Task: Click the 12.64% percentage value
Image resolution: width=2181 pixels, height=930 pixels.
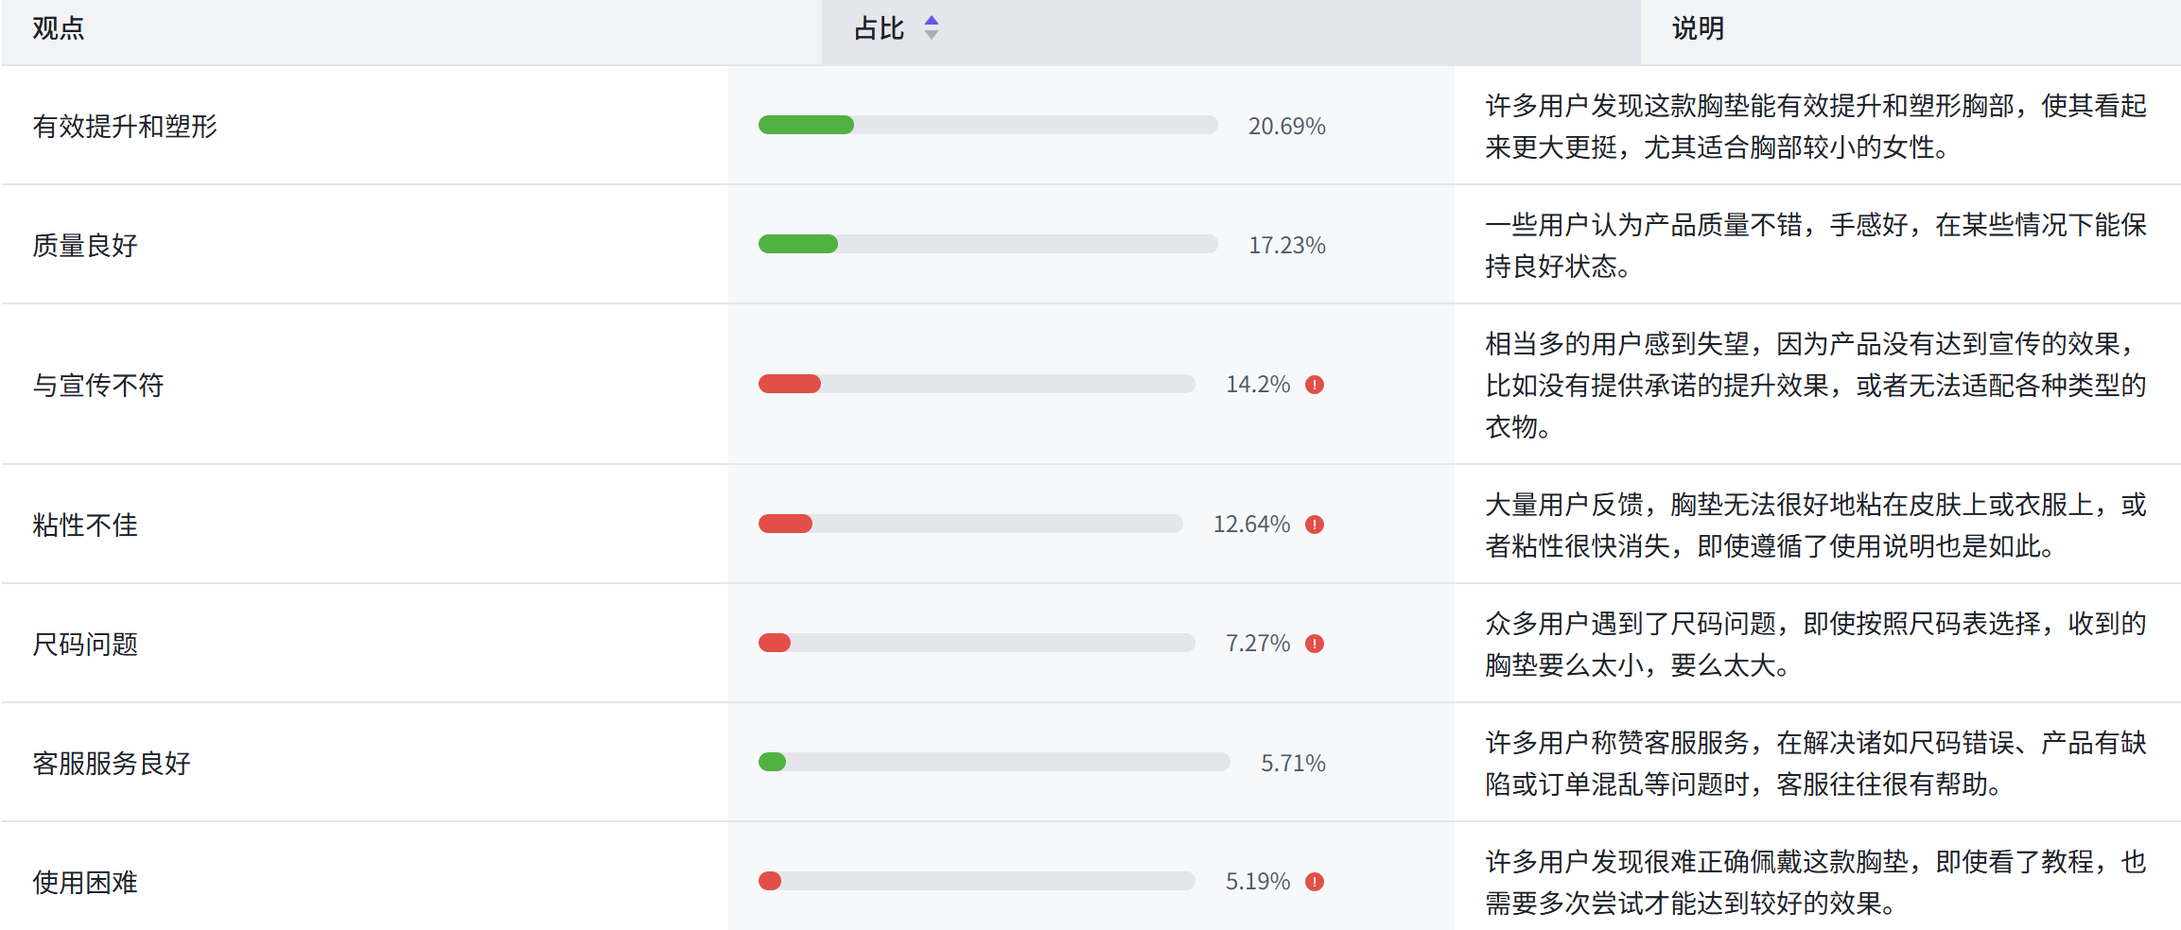Action: [x=1251, y=525]
